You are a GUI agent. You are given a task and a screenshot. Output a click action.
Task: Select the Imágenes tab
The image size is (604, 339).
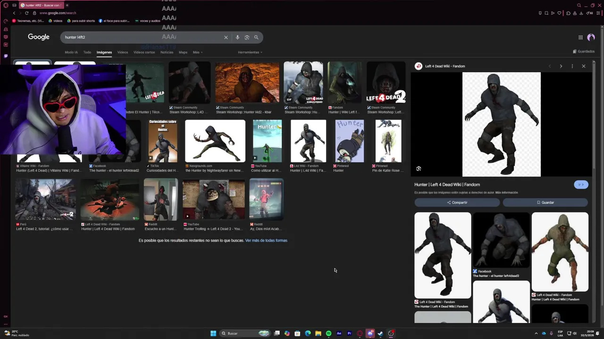[104, 52]
